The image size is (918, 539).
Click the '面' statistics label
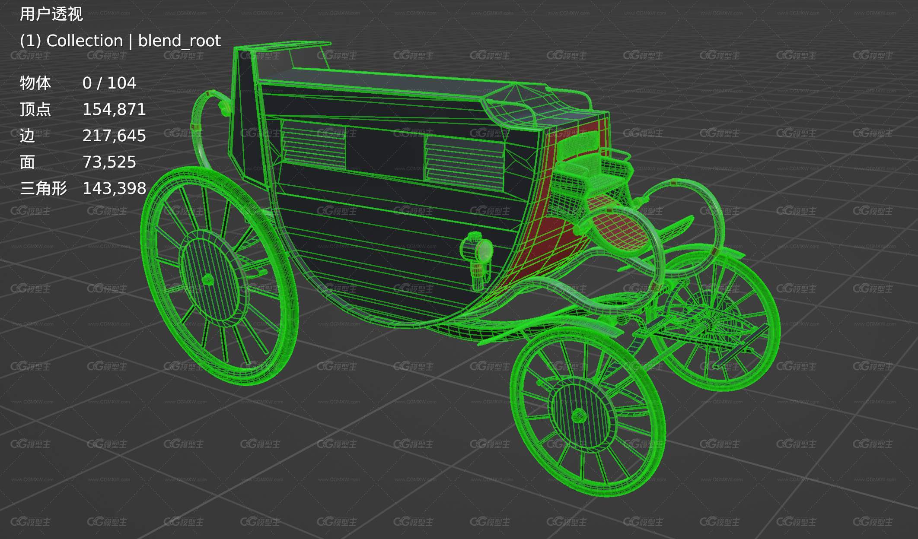coord(27,162)
